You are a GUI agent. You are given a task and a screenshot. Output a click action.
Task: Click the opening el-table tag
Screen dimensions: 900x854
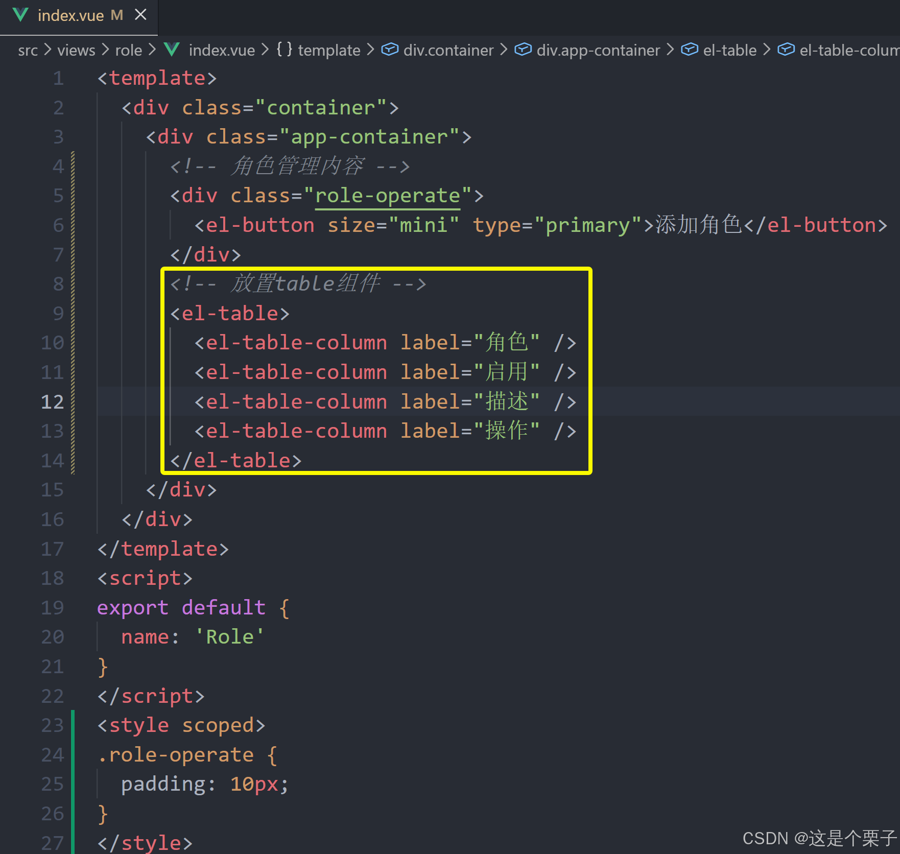click(x=229, y=314)
